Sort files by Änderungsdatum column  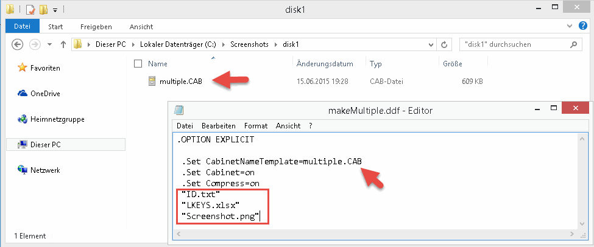point(325,63)
